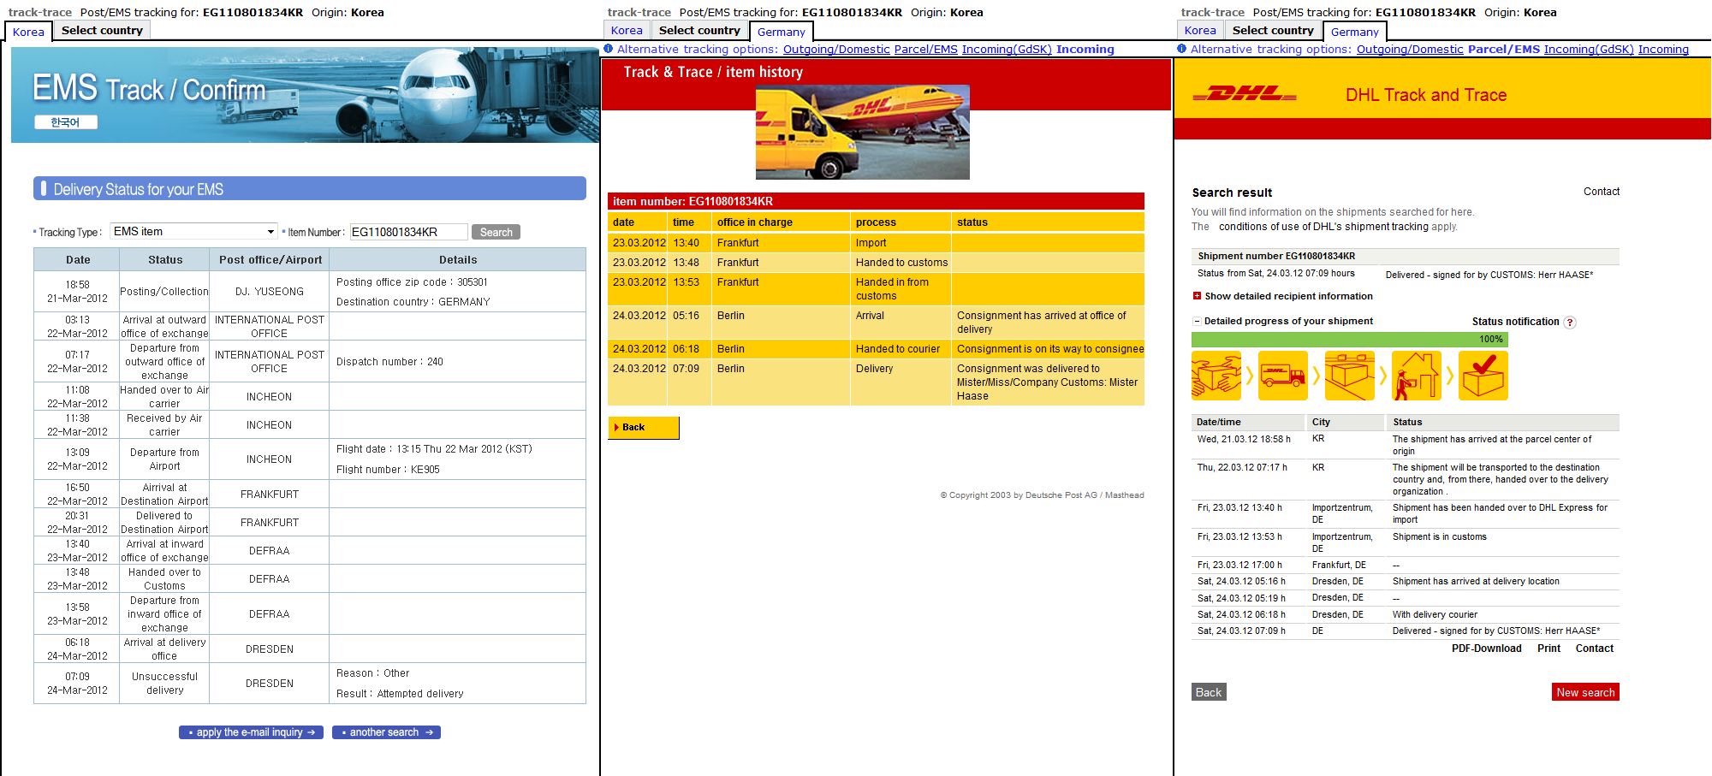1712x776 pixels.
Task: Open Outgoing/Domestic link in DHL Track panel
Action: (1410, 50)
